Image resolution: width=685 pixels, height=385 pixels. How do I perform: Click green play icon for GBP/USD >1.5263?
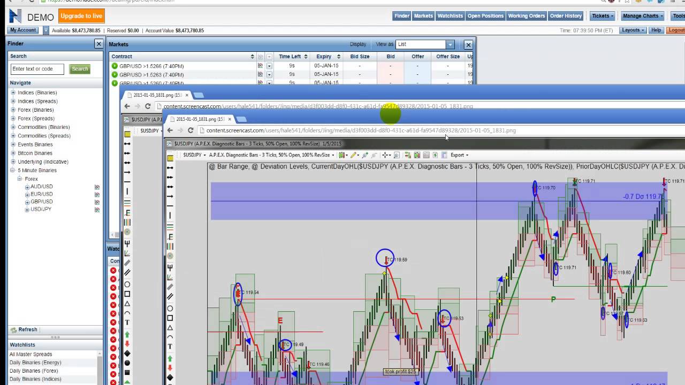point(115,74)
